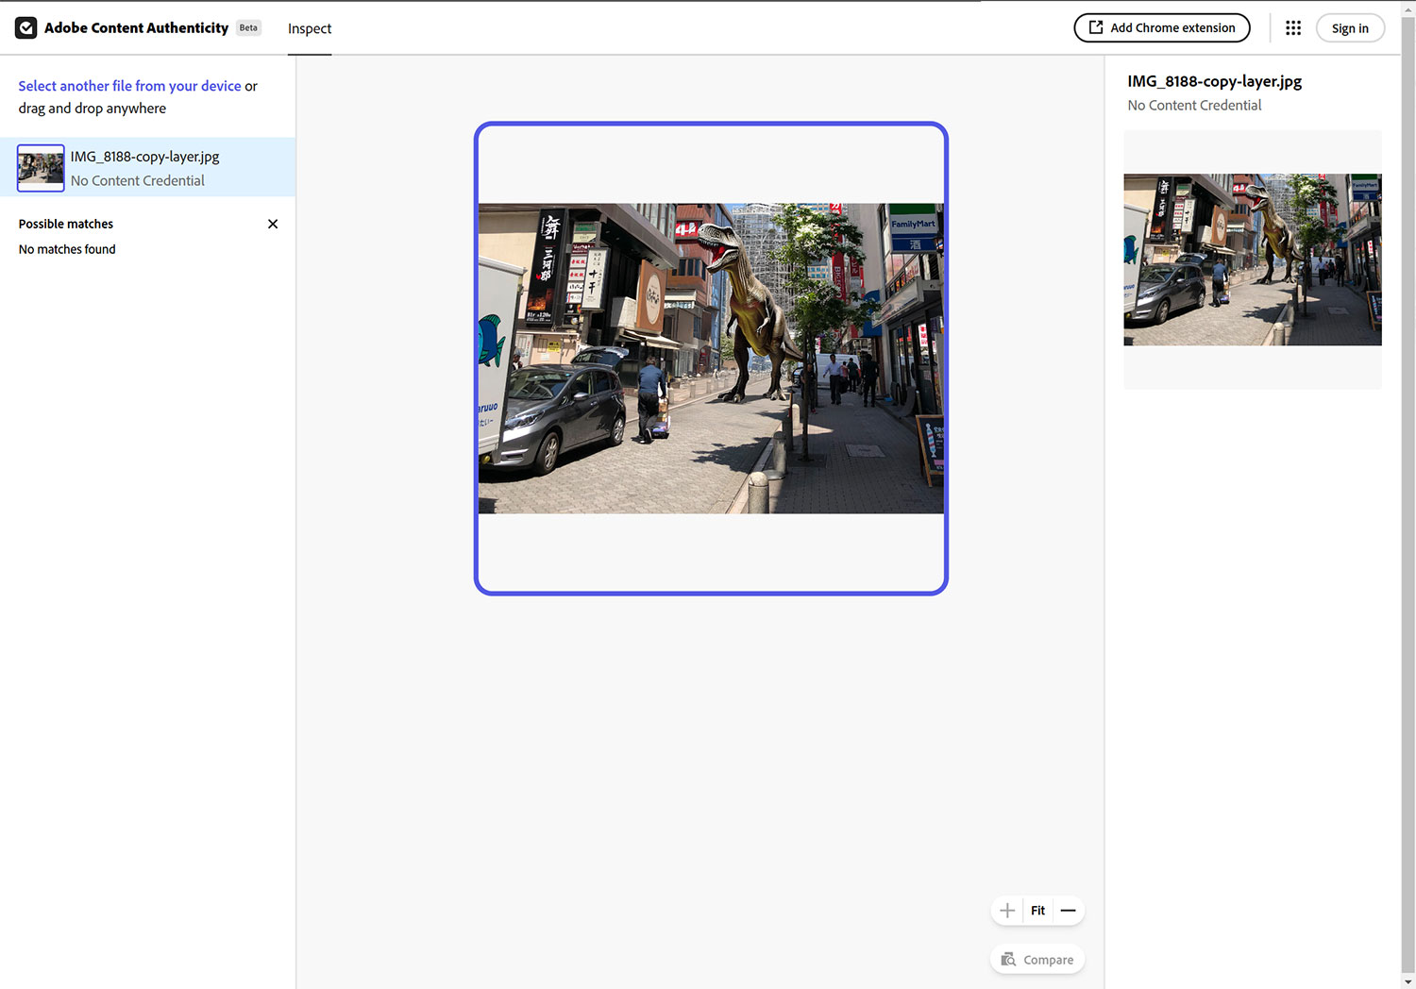
Task: Click the main image inside the blue frame
Action: pos(710,358)
